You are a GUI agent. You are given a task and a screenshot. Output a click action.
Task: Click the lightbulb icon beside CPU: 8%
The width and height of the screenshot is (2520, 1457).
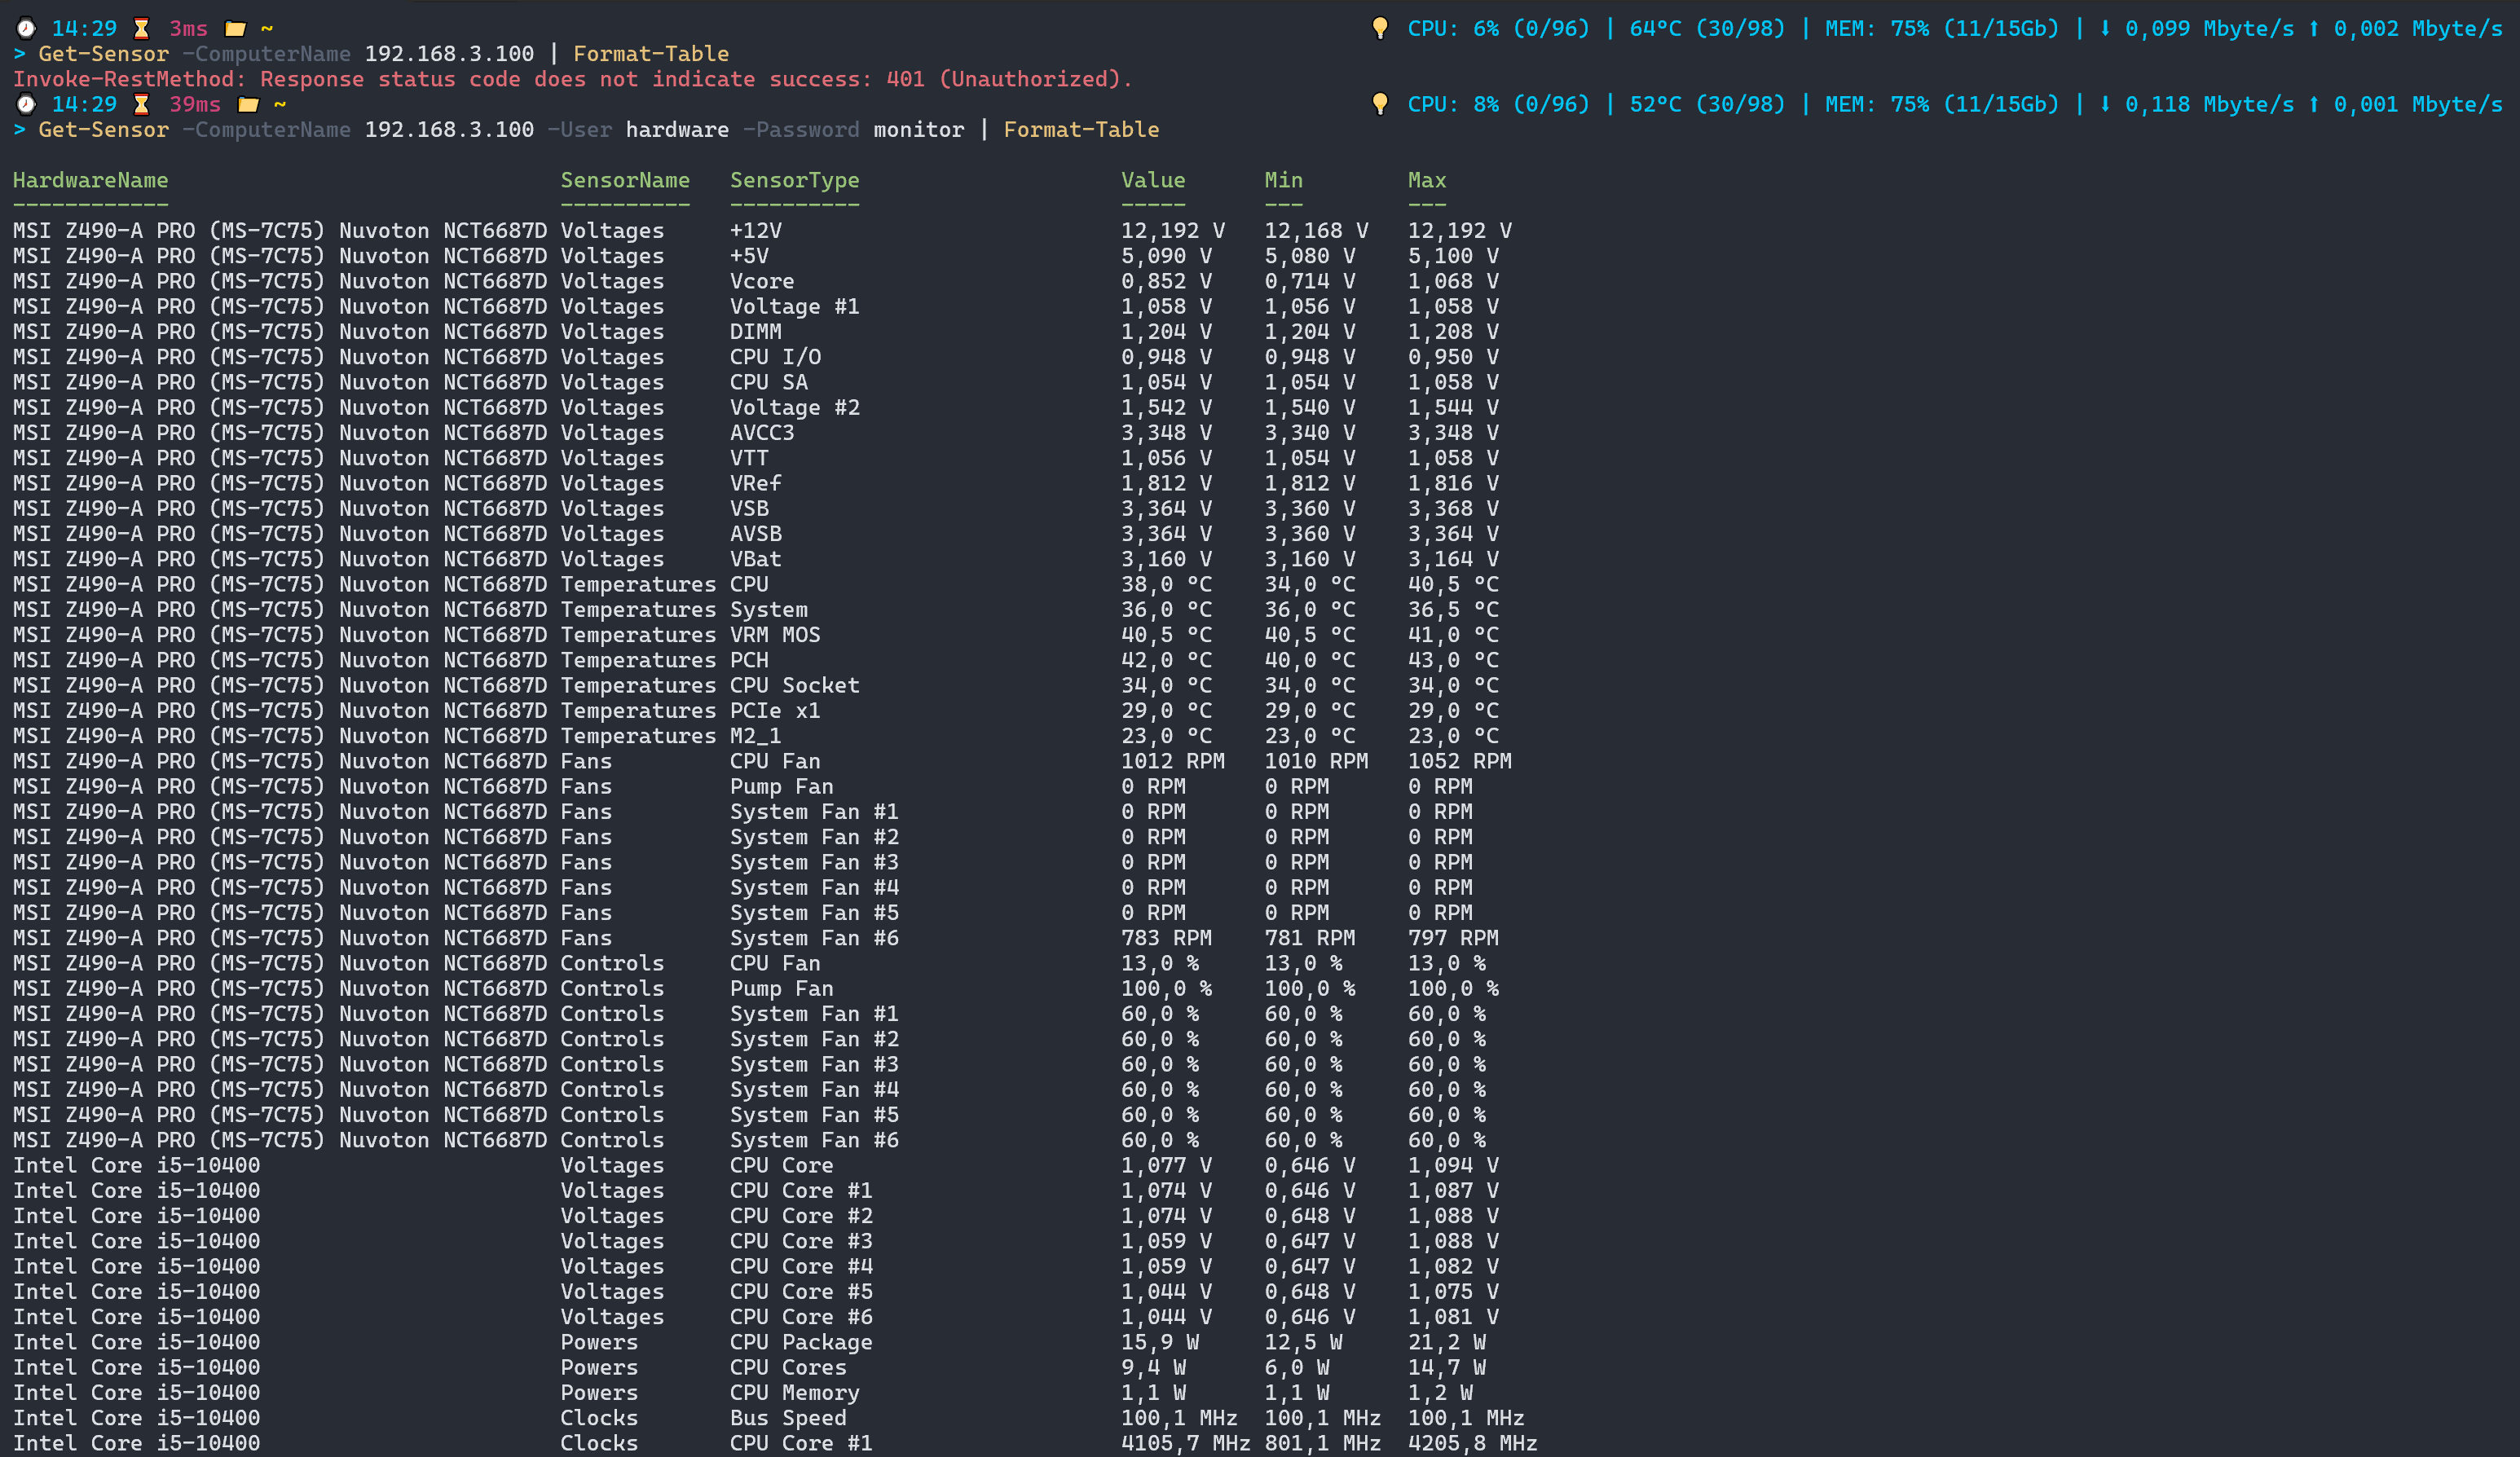click(1380, 104)
